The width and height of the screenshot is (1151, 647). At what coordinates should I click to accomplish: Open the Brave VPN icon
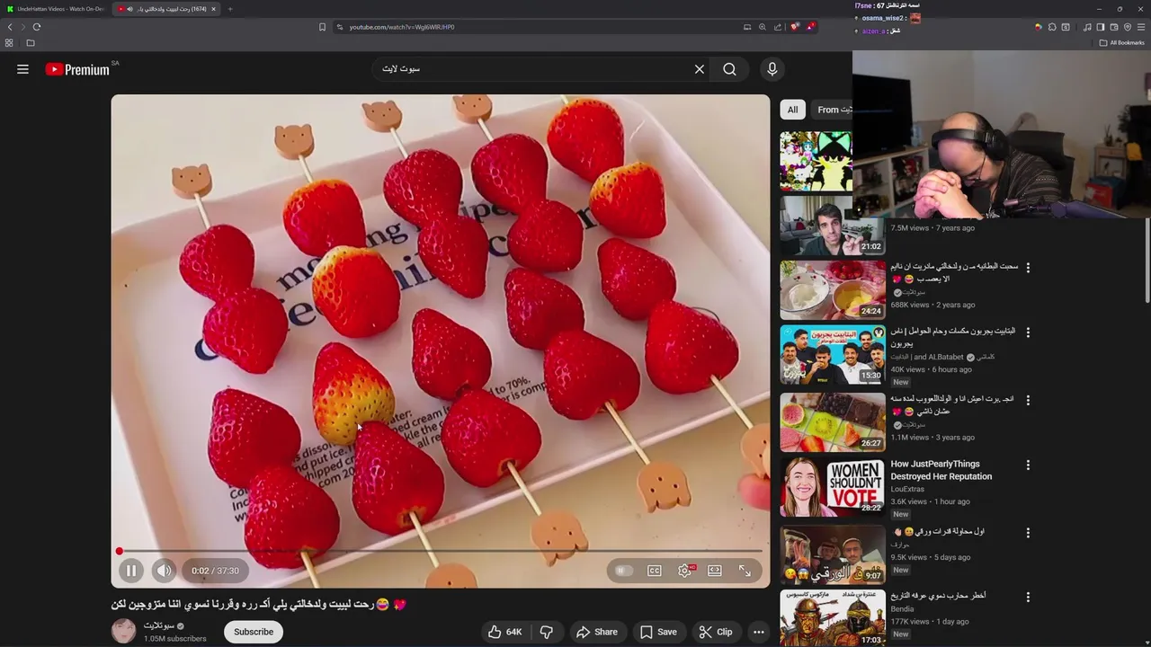1128,28
